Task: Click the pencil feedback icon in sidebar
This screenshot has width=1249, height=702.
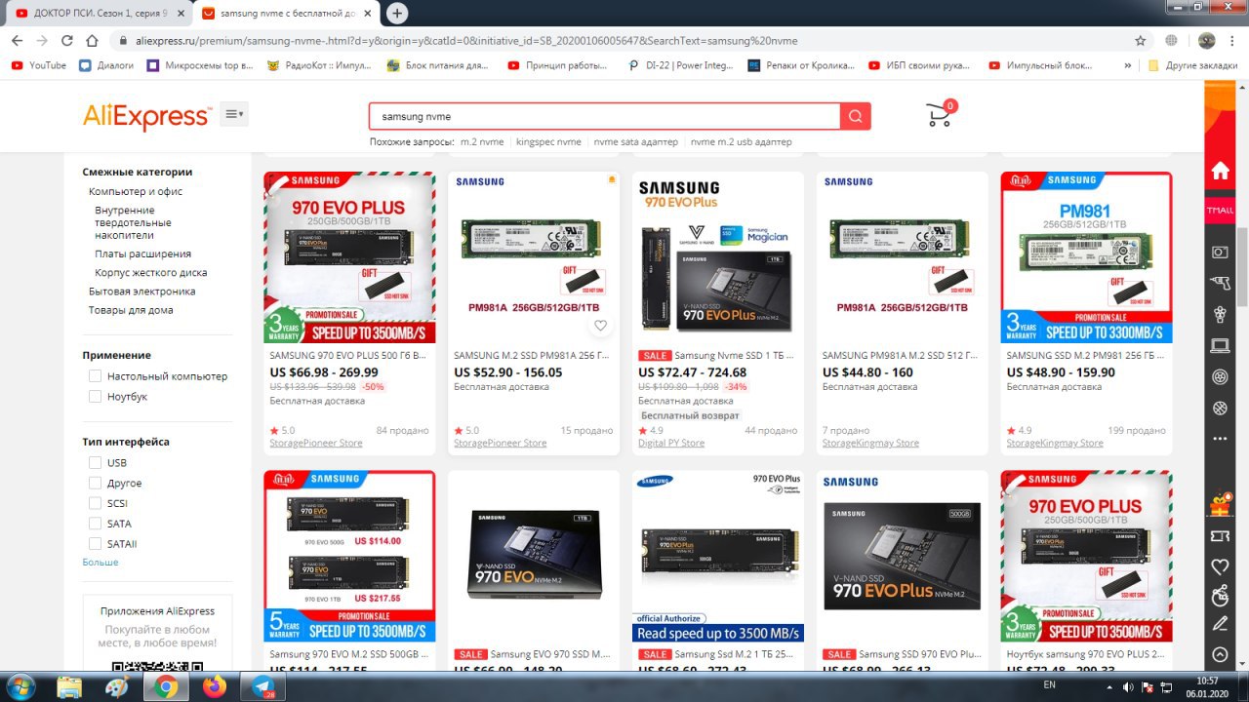Action: (1220, 624)
